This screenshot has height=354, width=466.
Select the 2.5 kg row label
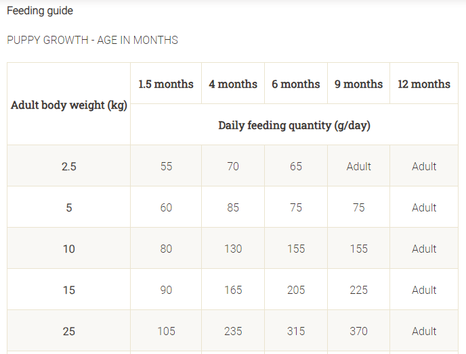[69, 166]
